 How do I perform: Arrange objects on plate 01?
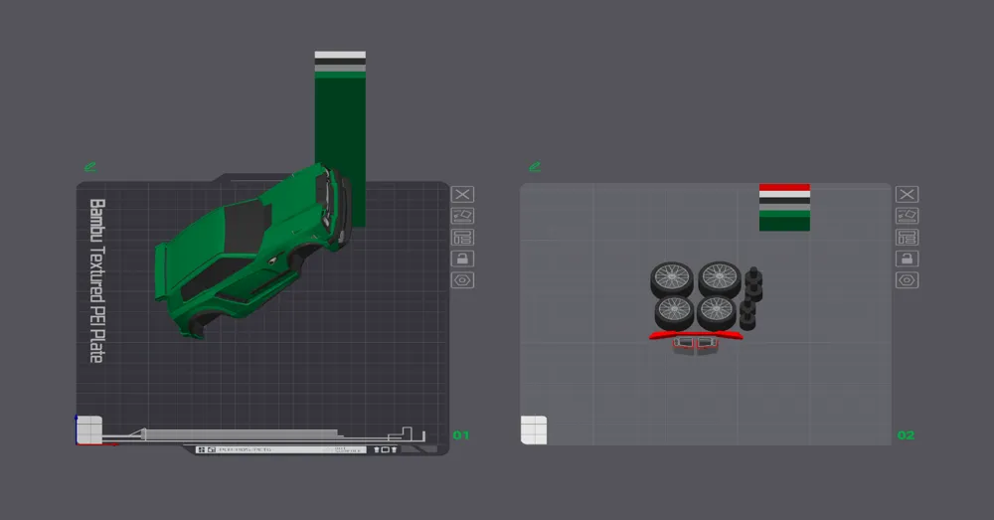462,237
